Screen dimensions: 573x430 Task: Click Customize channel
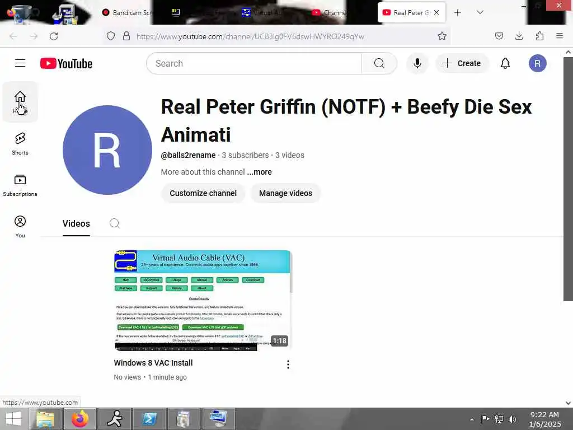coord(203,193)
